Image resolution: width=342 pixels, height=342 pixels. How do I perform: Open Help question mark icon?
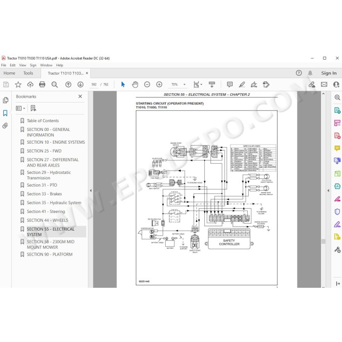299,73
